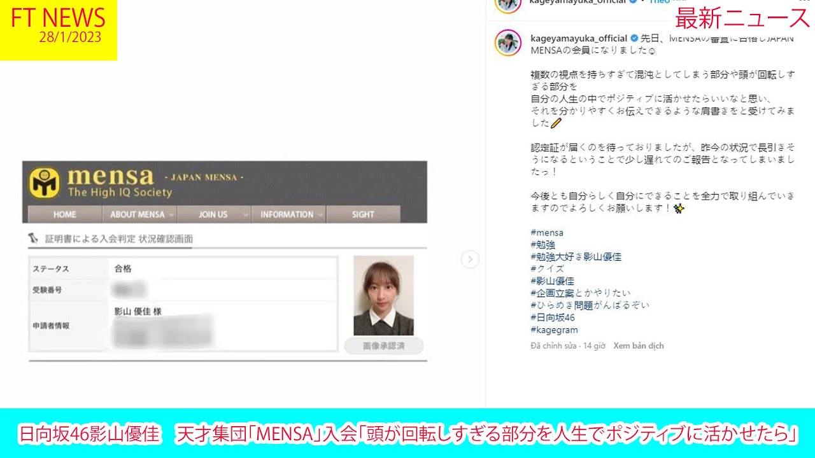Viewport: 815px width, 458px height.
Task: Expand the INFORMATION dropdown arrow
Action: pos(320,215)
